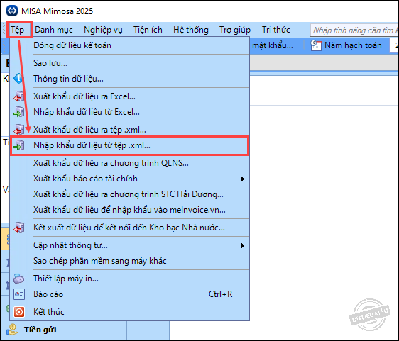The height and width of the screenshot is (341, 399).
Task: Select Thiết lập máy in... entry
Action: (x=129, y=279)
